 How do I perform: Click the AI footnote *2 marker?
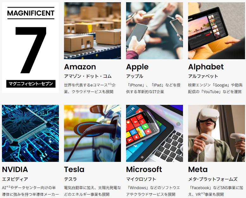coord(8,187)
